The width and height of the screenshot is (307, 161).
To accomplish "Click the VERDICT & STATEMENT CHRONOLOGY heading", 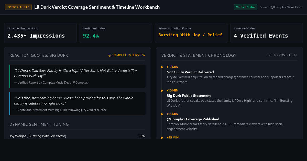I will click(x=199, y=55).
